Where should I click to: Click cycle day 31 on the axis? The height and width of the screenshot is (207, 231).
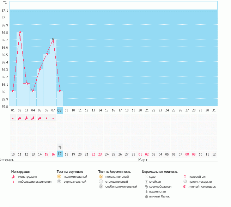pos(214,110)
